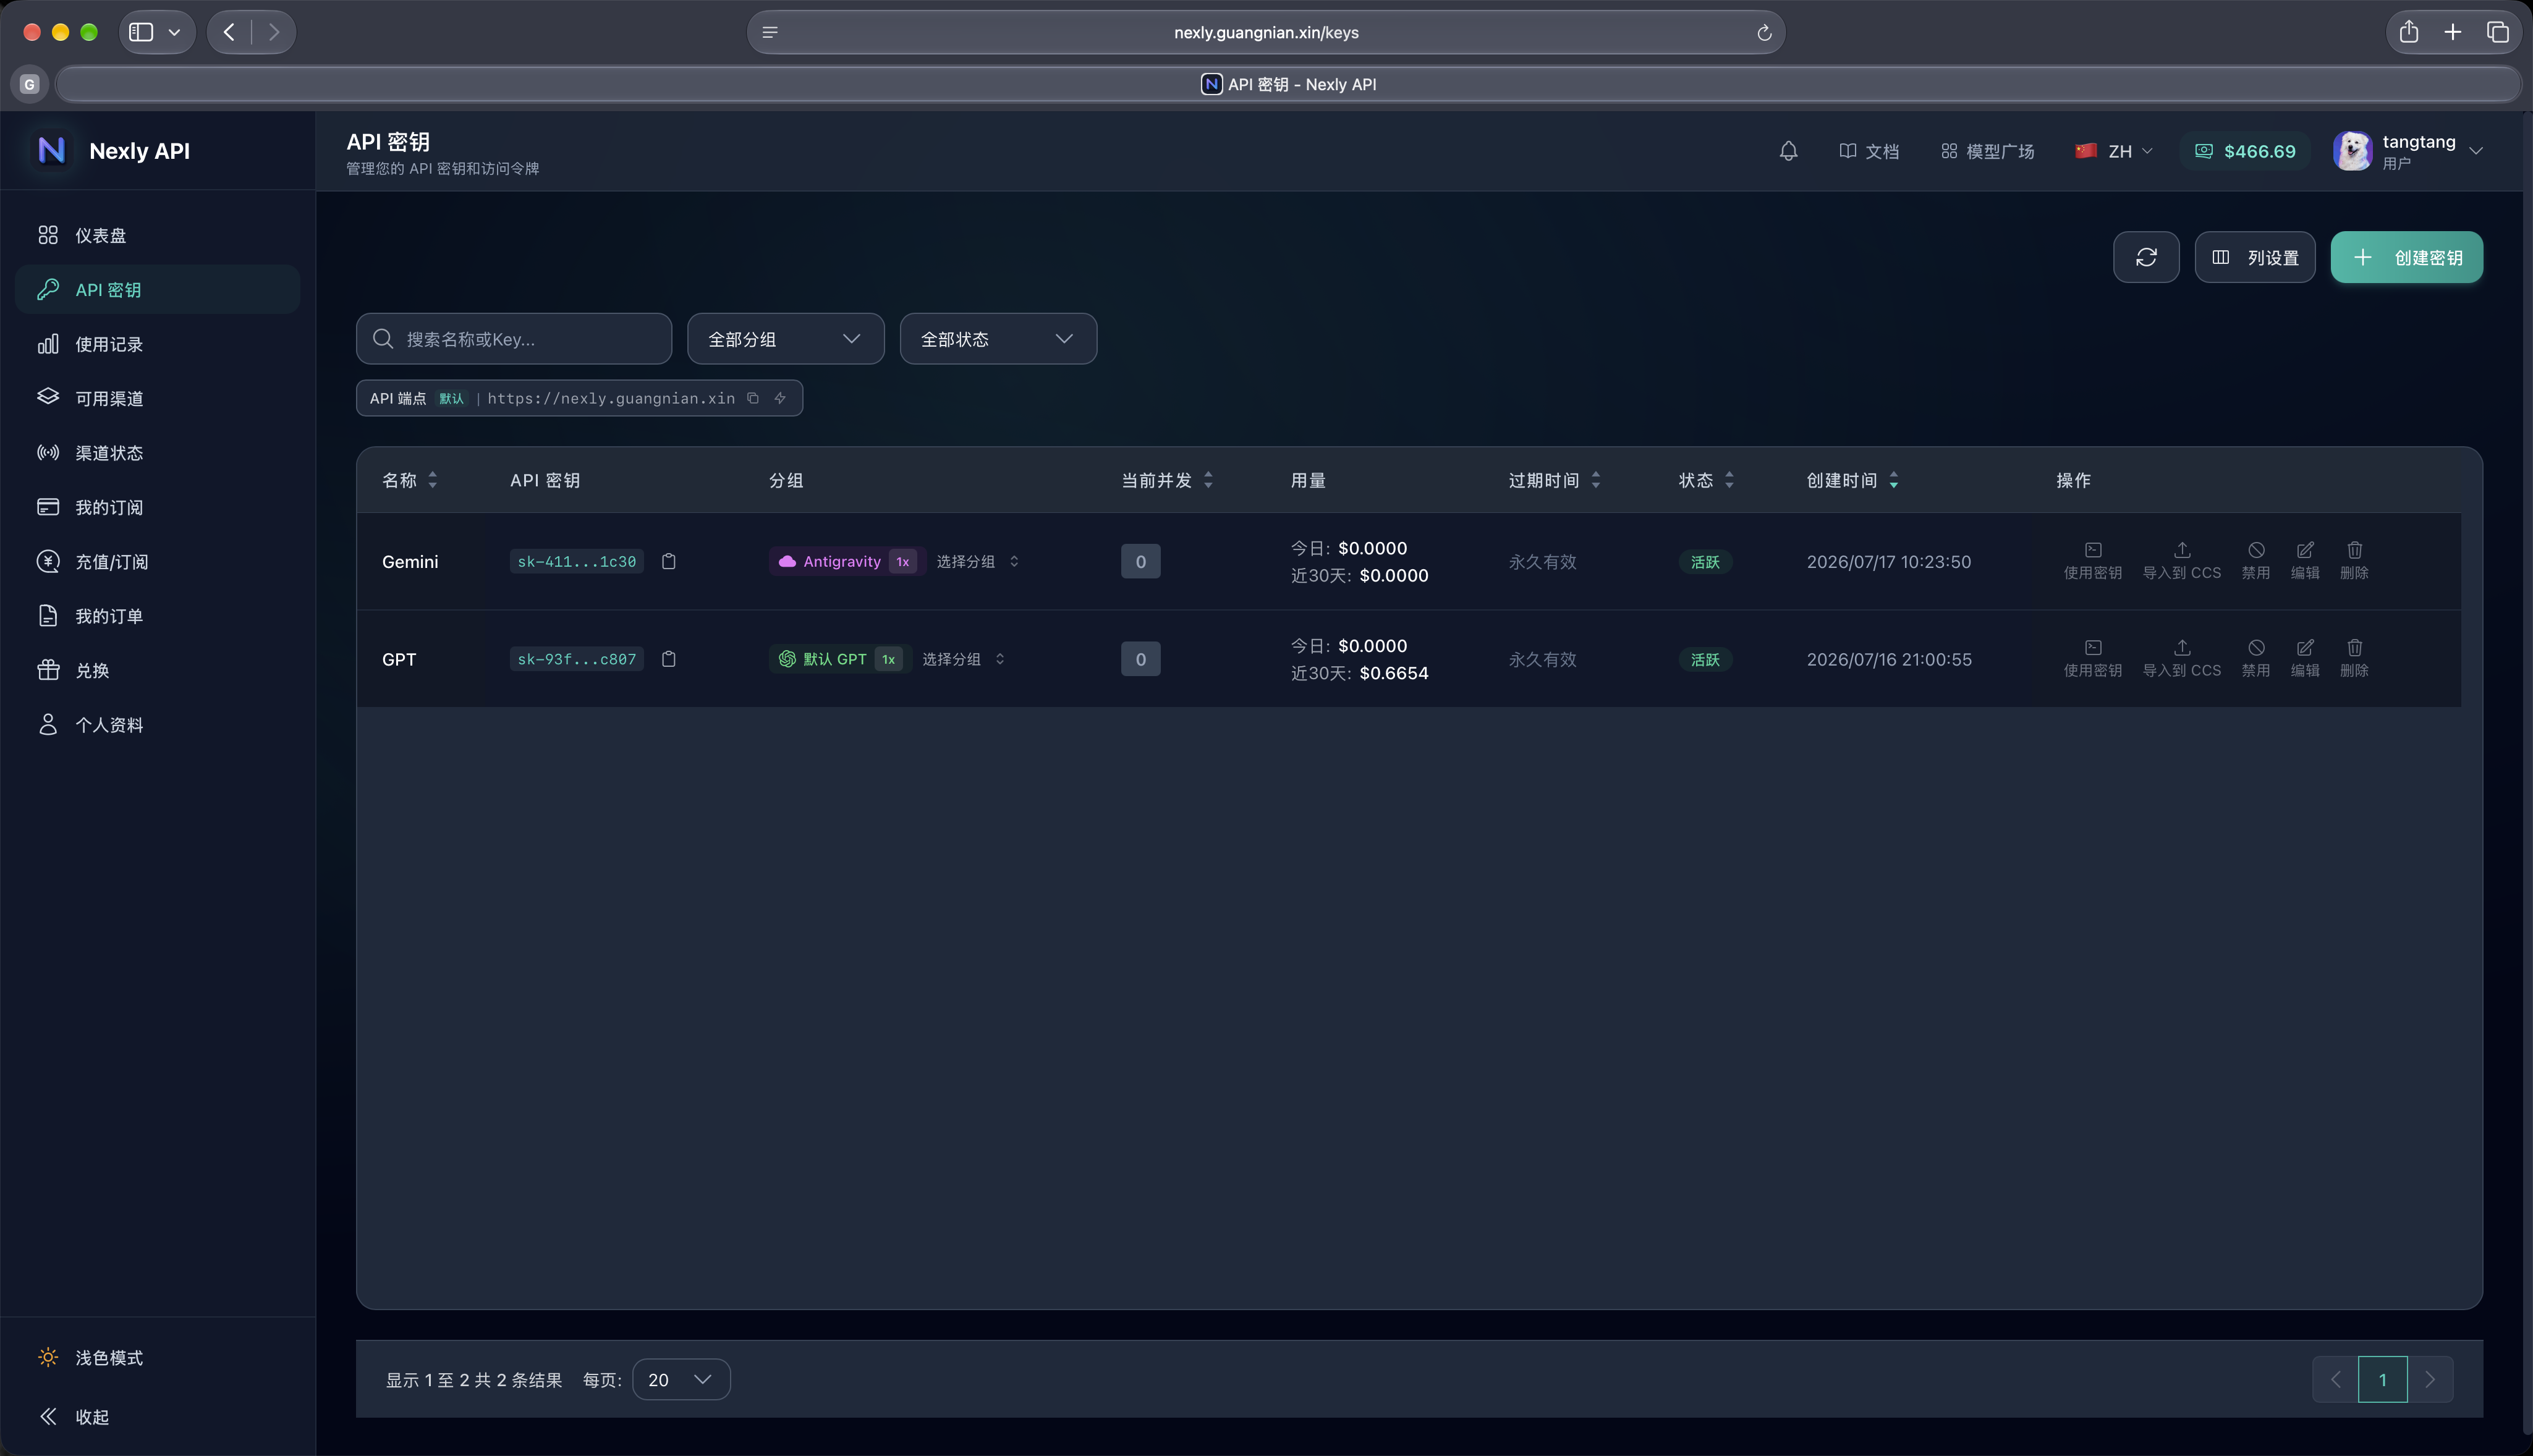Disable the GPT key

pyautogui.click(x=2256, y=658)
